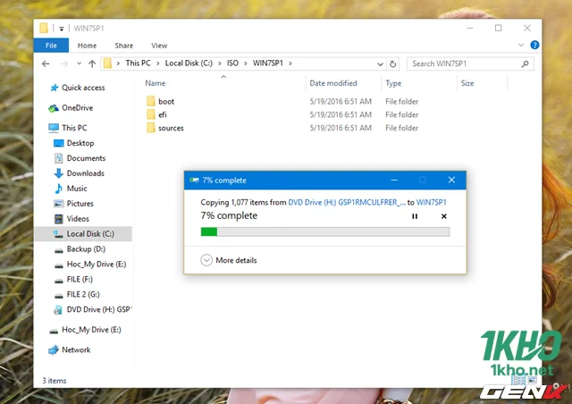Sort by Type column header
Viewport: 572px width, 404px height.
pos(393,83)
